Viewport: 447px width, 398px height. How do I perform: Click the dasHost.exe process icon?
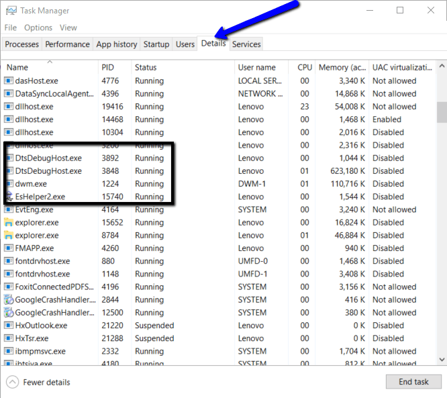click(9, 81)
